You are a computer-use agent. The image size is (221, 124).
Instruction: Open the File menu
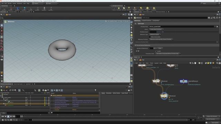(2, 3)
